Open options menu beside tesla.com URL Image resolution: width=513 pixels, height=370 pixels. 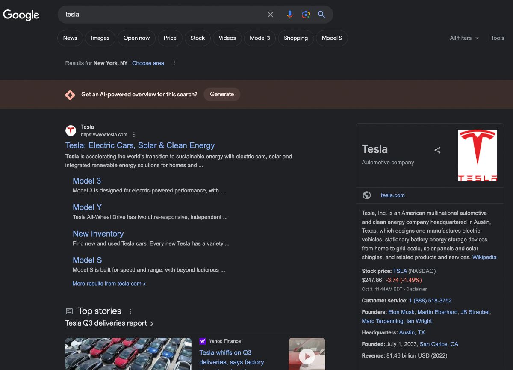134,134
